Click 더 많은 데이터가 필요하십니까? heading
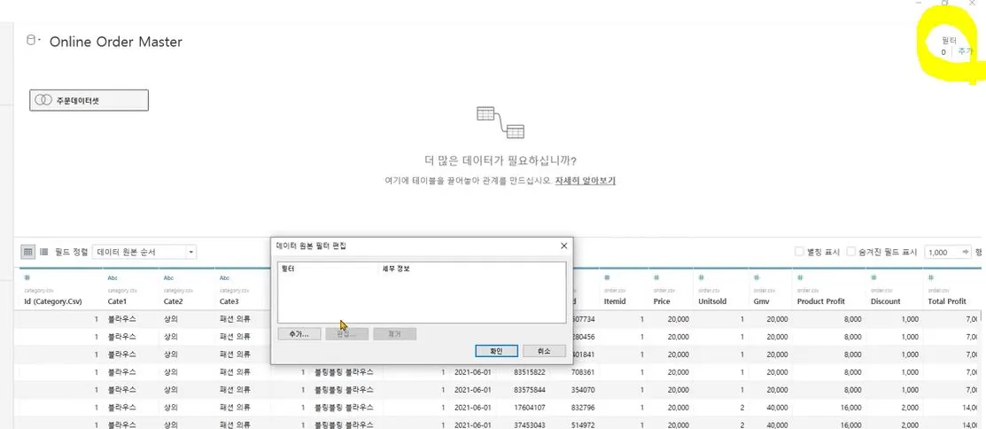The image size is (986, 429). [501, 160]
